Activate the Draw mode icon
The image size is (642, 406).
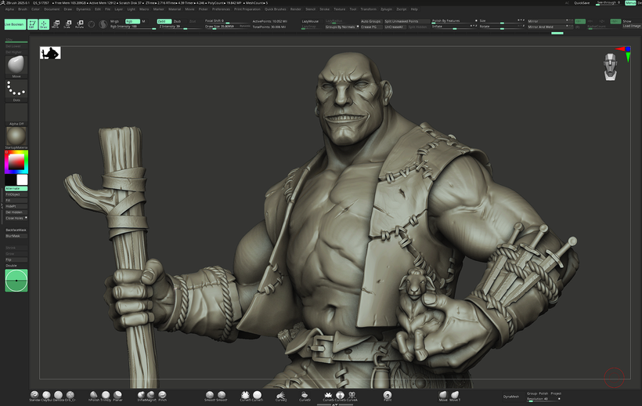point(44,24)
